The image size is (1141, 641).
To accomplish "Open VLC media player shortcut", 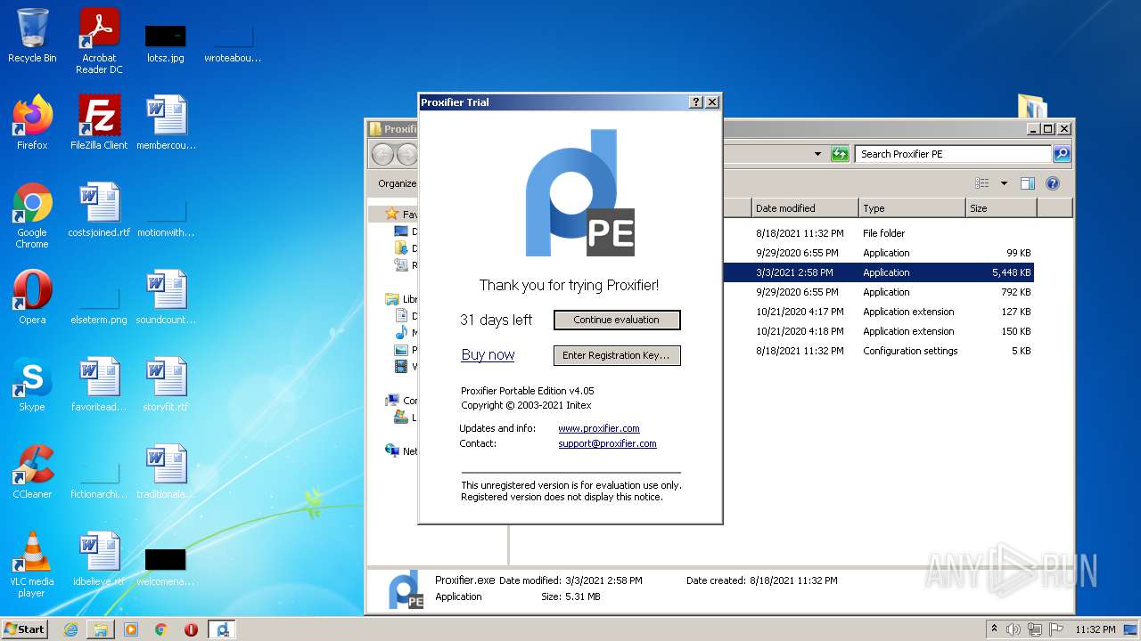I will 32,564.
